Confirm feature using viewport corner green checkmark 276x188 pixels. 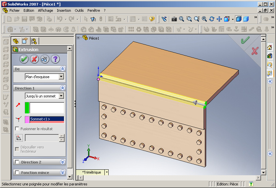click(x=245, y=40)
